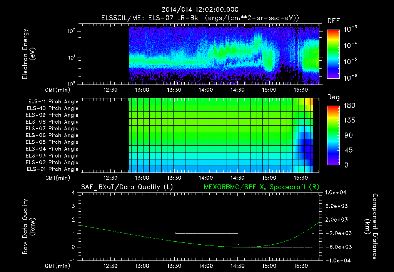
Task: Click the '4' data quality axis tick
Action: click(x=73, y=193)
